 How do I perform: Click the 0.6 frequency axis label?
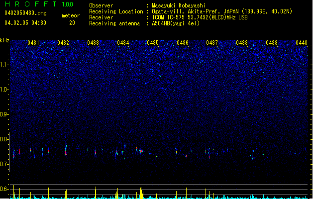[4, 189]
